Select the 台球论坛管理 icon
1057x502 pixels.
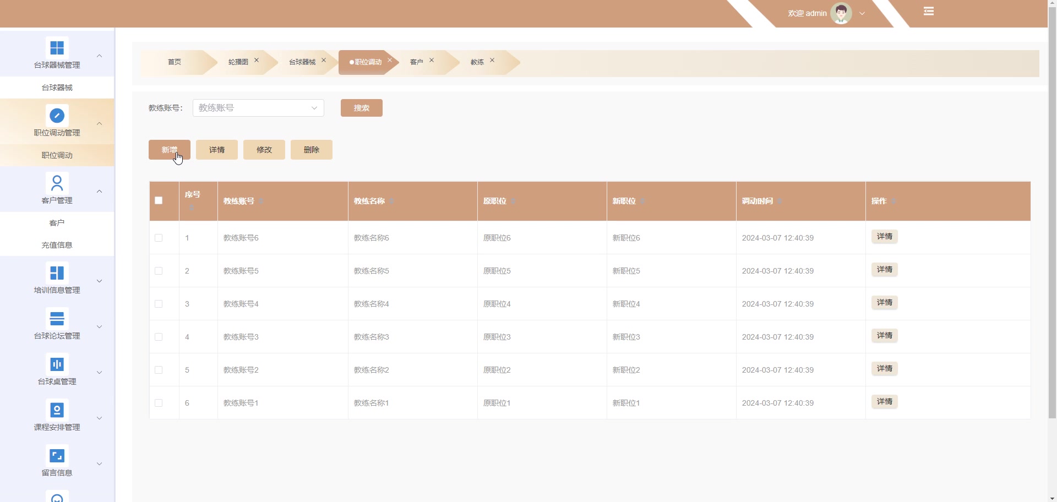click(57, 318)
